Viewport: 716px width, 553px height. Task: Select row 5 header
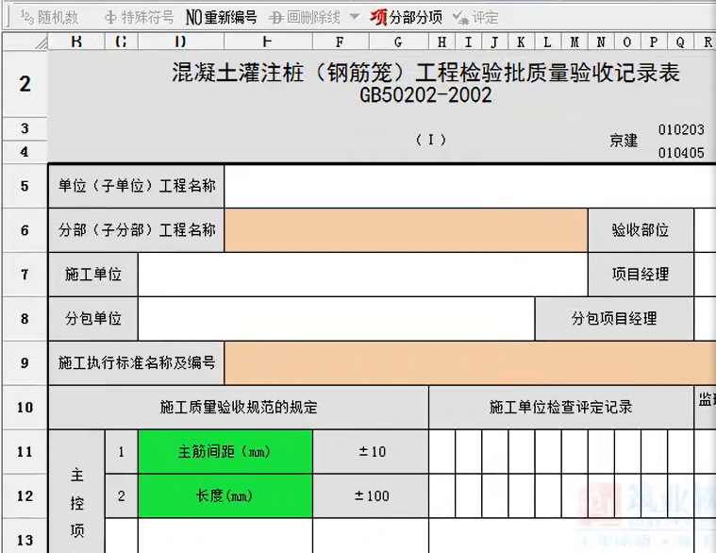point(25,186)
